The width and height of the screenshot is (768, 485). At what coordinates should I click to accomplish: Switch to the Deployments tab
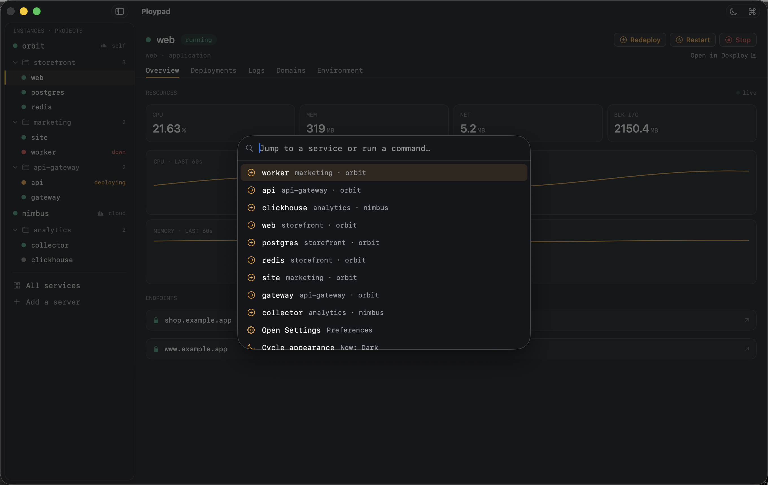point(213,70)
